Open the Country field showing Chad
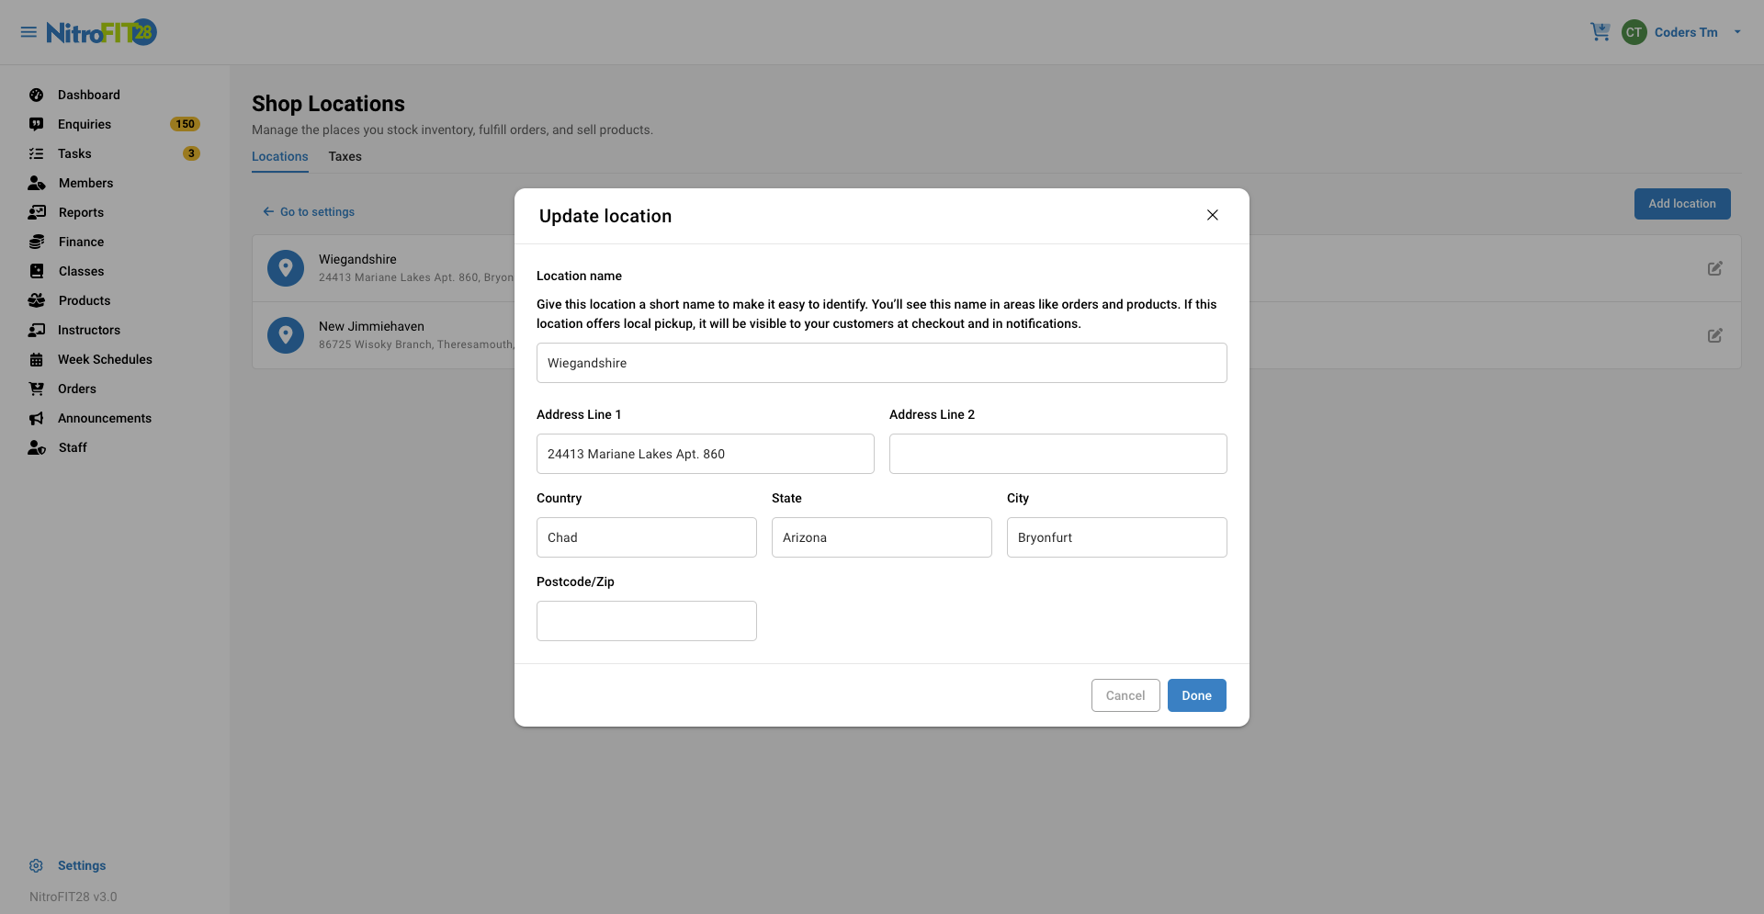This screenshot has height=914, width=1764. tap(646, 537)
